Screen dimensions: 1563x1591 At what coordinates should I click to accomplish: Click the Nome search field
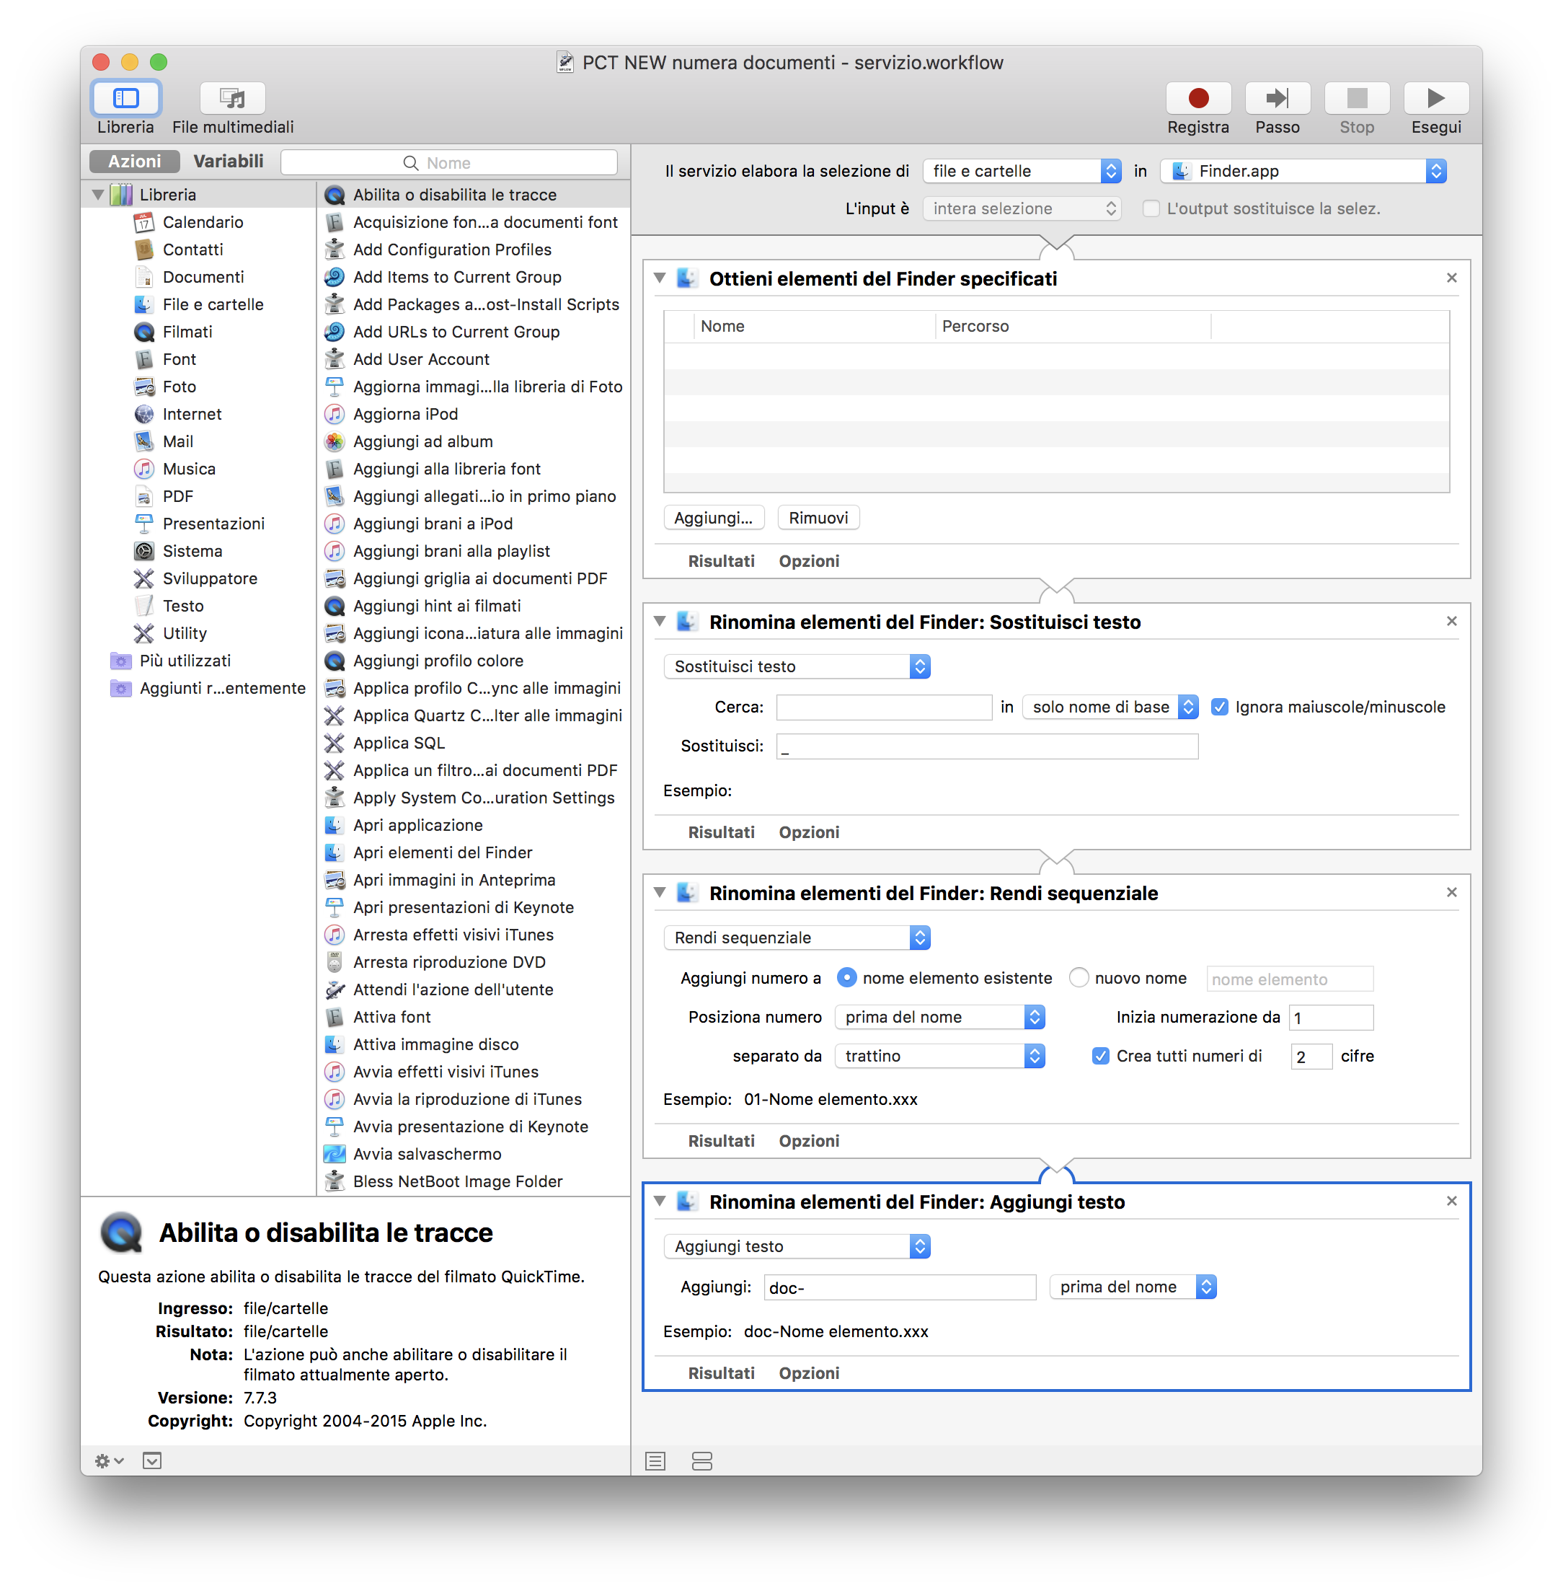(449, 162)
